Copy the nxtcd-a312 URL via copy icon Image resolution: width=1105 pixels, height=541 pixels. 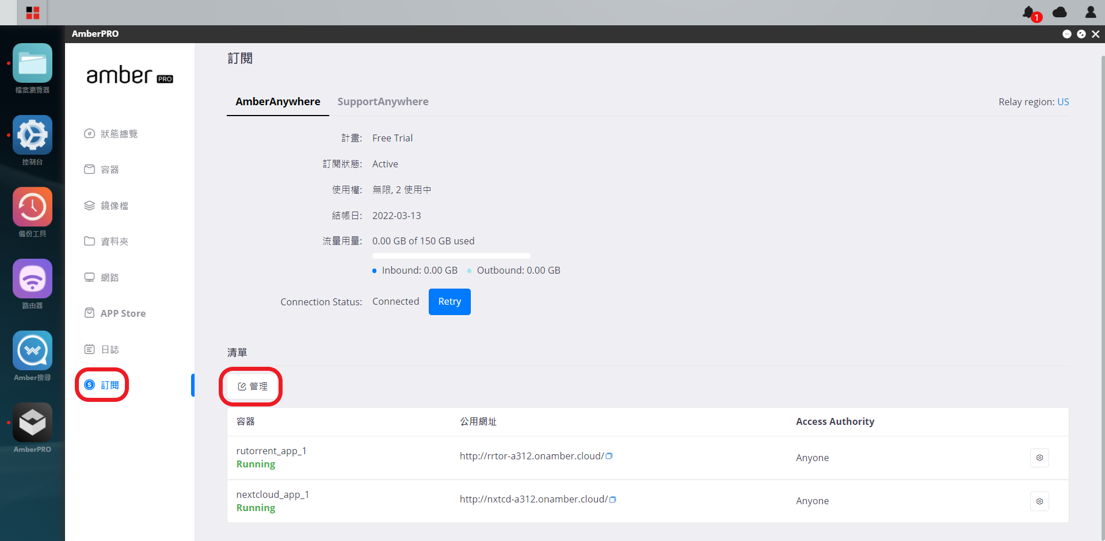coord(612,499)
